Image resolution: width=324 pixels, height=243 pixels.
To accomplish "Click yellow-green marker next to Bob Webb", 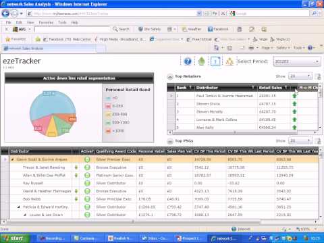I will 76,199.
